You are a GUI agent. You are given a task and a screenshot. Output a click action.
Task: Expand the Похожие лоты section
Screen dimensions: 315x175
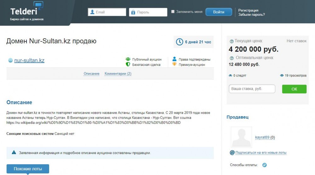(28, 169)
